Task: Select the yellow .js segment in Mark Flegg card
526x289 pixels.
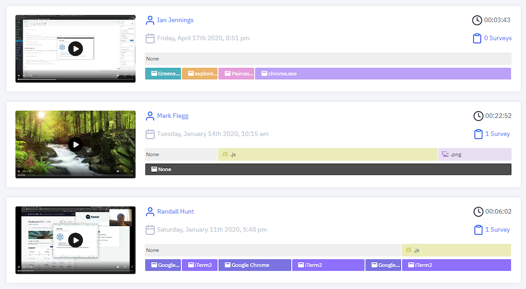Action: [328, 154]
